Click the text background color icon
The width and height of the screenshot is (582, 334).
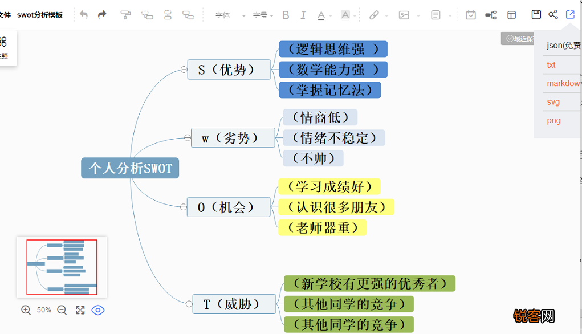click(x=345, y=15)
